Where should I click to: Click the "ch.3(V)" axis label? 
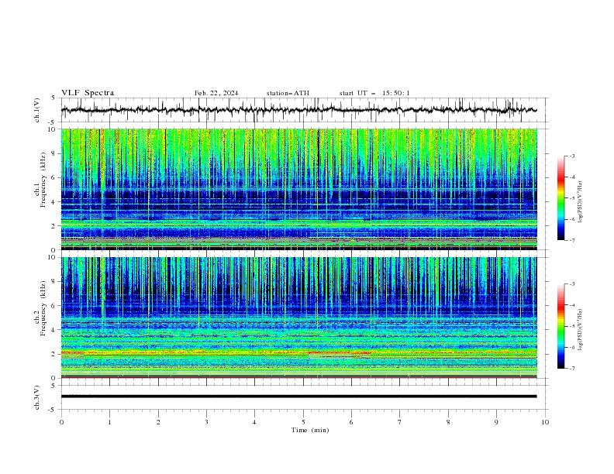[x=37, y=397]
